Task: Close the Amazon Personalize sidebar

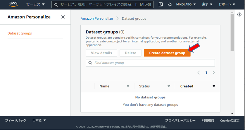Action: point(63,17)
